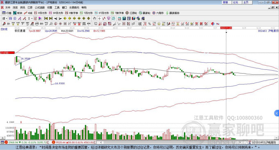
Task: Select the Gann fan angle lines tool
Action: click(100, 24)
